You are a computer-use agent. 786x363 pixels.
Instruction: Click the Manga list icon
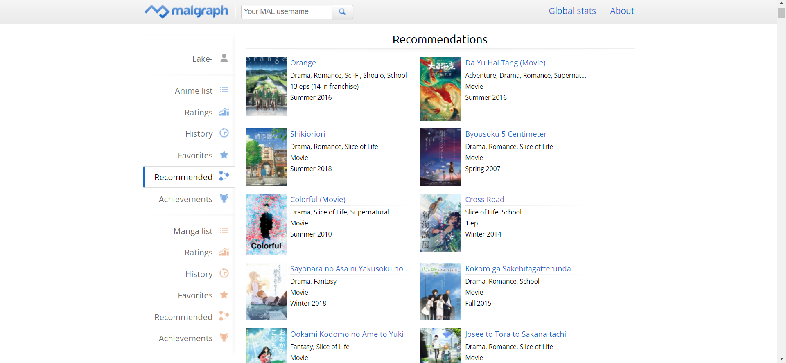click(x=224, y=230)
